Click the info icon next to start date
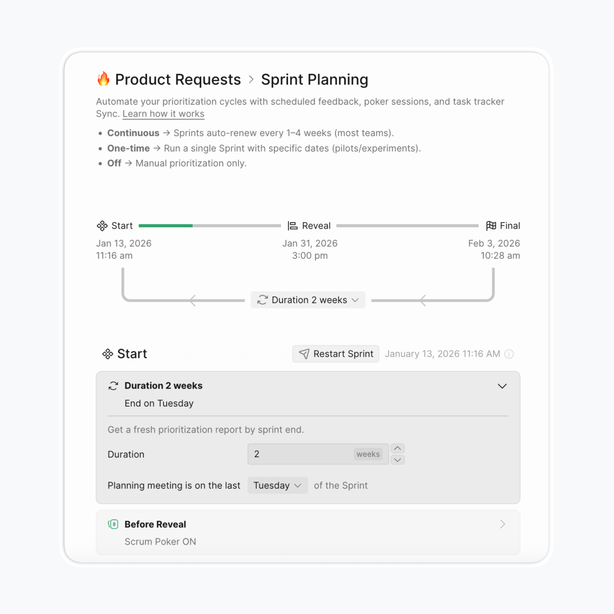This screenshot has width=614, height=614. click(509, 354)
